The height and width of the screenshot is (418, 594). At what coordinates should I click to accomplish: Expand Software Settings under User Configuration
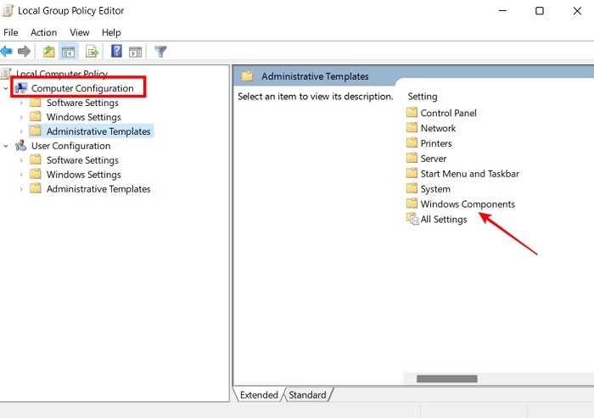tap(21, 160)
